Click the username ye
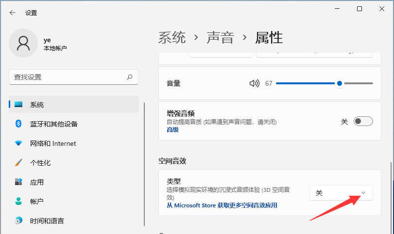Screen dimensions: 394x234 [x=47, y=40]
